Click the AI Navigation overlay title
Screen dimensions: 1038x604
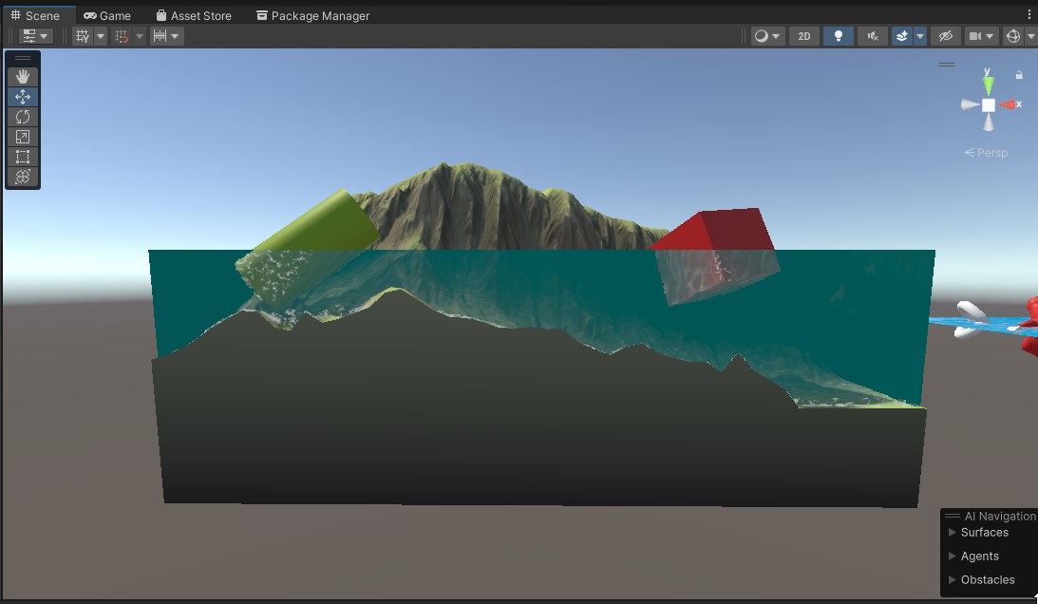click(x=1000, y=516)
